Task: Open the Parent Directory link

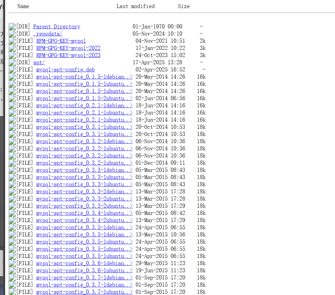Action: click(57, 27)
